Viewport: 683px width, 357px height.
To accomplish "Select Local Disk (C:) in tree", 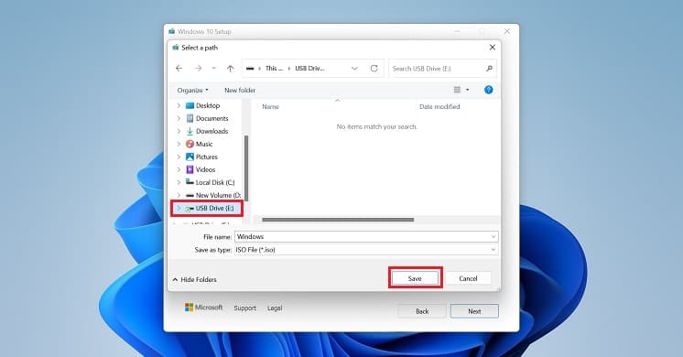I will tap(215, 182).
